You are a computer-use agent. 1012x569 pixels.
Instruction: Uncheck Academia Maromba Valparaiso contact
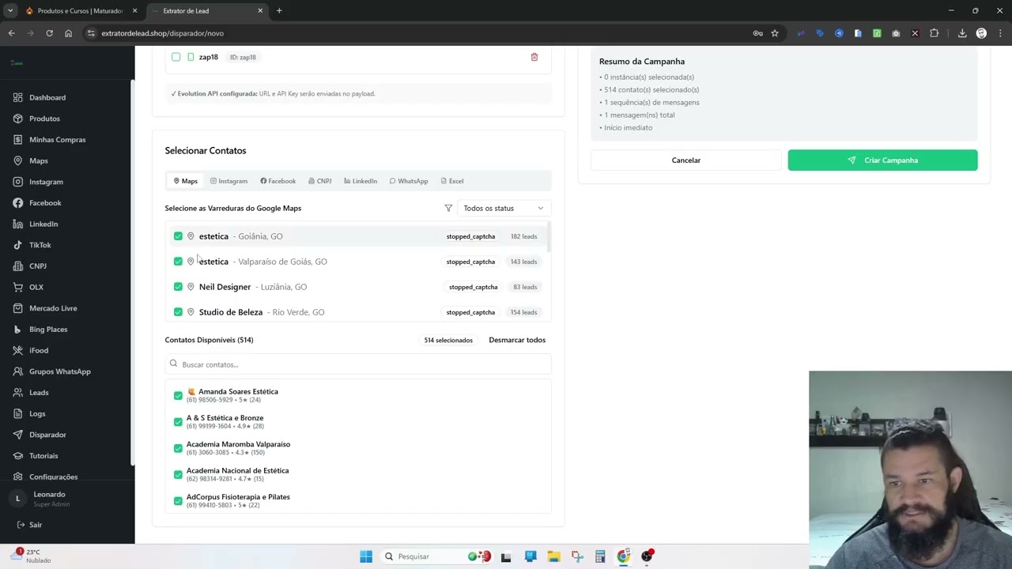click(178, 448)
